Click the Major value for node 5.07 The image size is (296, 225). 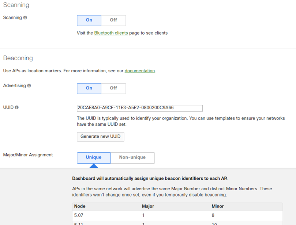(143, 216)
